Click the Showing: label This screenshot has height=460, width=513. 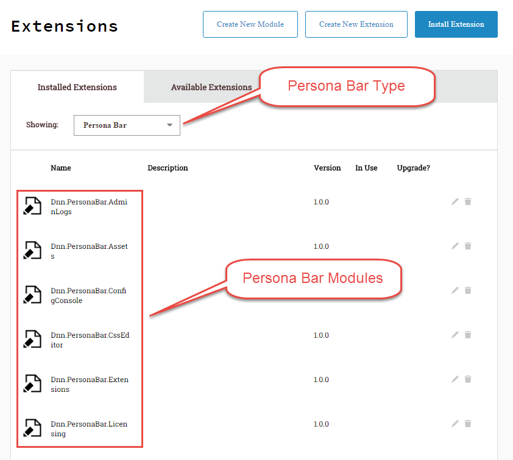click(x=42, y=125)
